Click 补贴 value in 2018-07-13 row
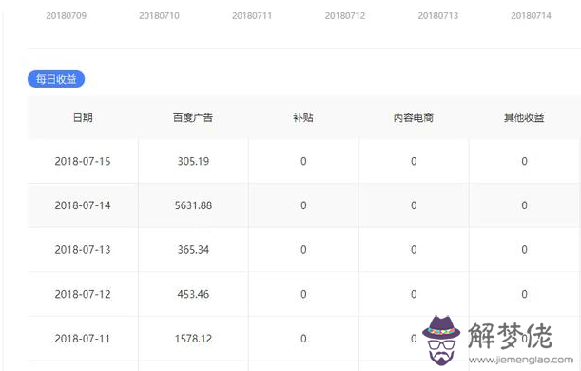This screenshot has width=581, height=371. pyautogui.click(x=303, y=250)
